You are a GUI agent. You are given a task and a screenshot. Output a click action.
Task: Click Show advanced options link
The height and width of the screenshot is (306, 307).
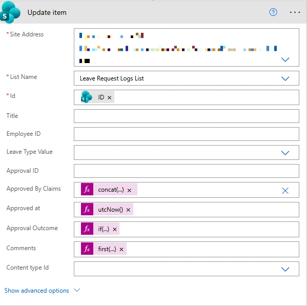(36, 291)
